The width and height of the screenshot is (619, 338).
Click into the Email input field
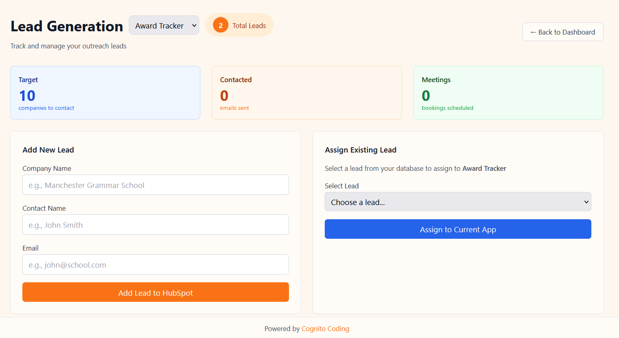[x=155, y=265]
